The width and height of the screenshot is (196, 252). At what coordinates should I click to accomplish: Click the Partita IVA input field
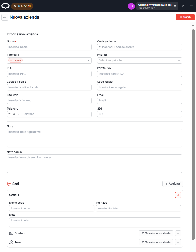tap(139, 74)
